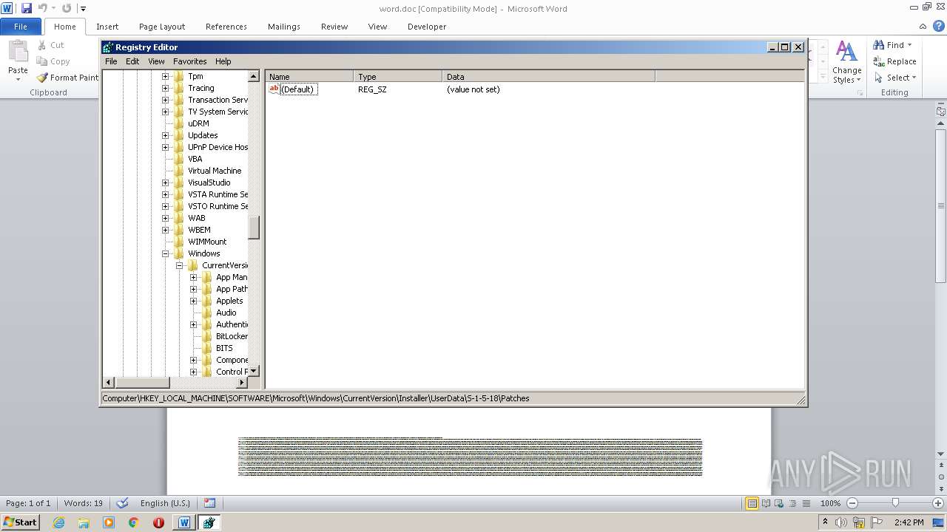
Task: Click the zoom slider handle
Action: [895, 503]
